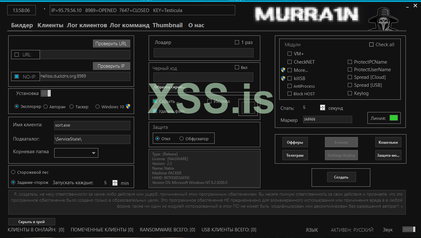Click the Проверить IP button
The height and width of the screenshot is (238, 421).
pyautogui.click(x=111, y=66)
